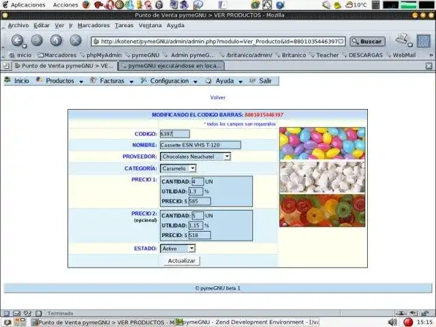Open the Marcadores bookmarks folder
Image resolution: width=436 pixels, height=327 pixels.
pyautogui.click(x=57, y=55)
